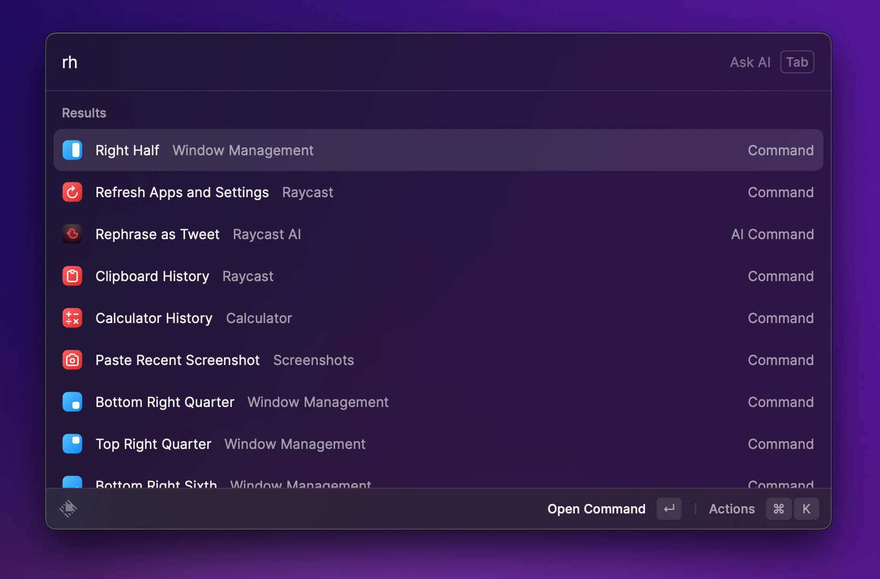Click the search input field containing rh
Screen dimensions: 880x579
point(367,62)
